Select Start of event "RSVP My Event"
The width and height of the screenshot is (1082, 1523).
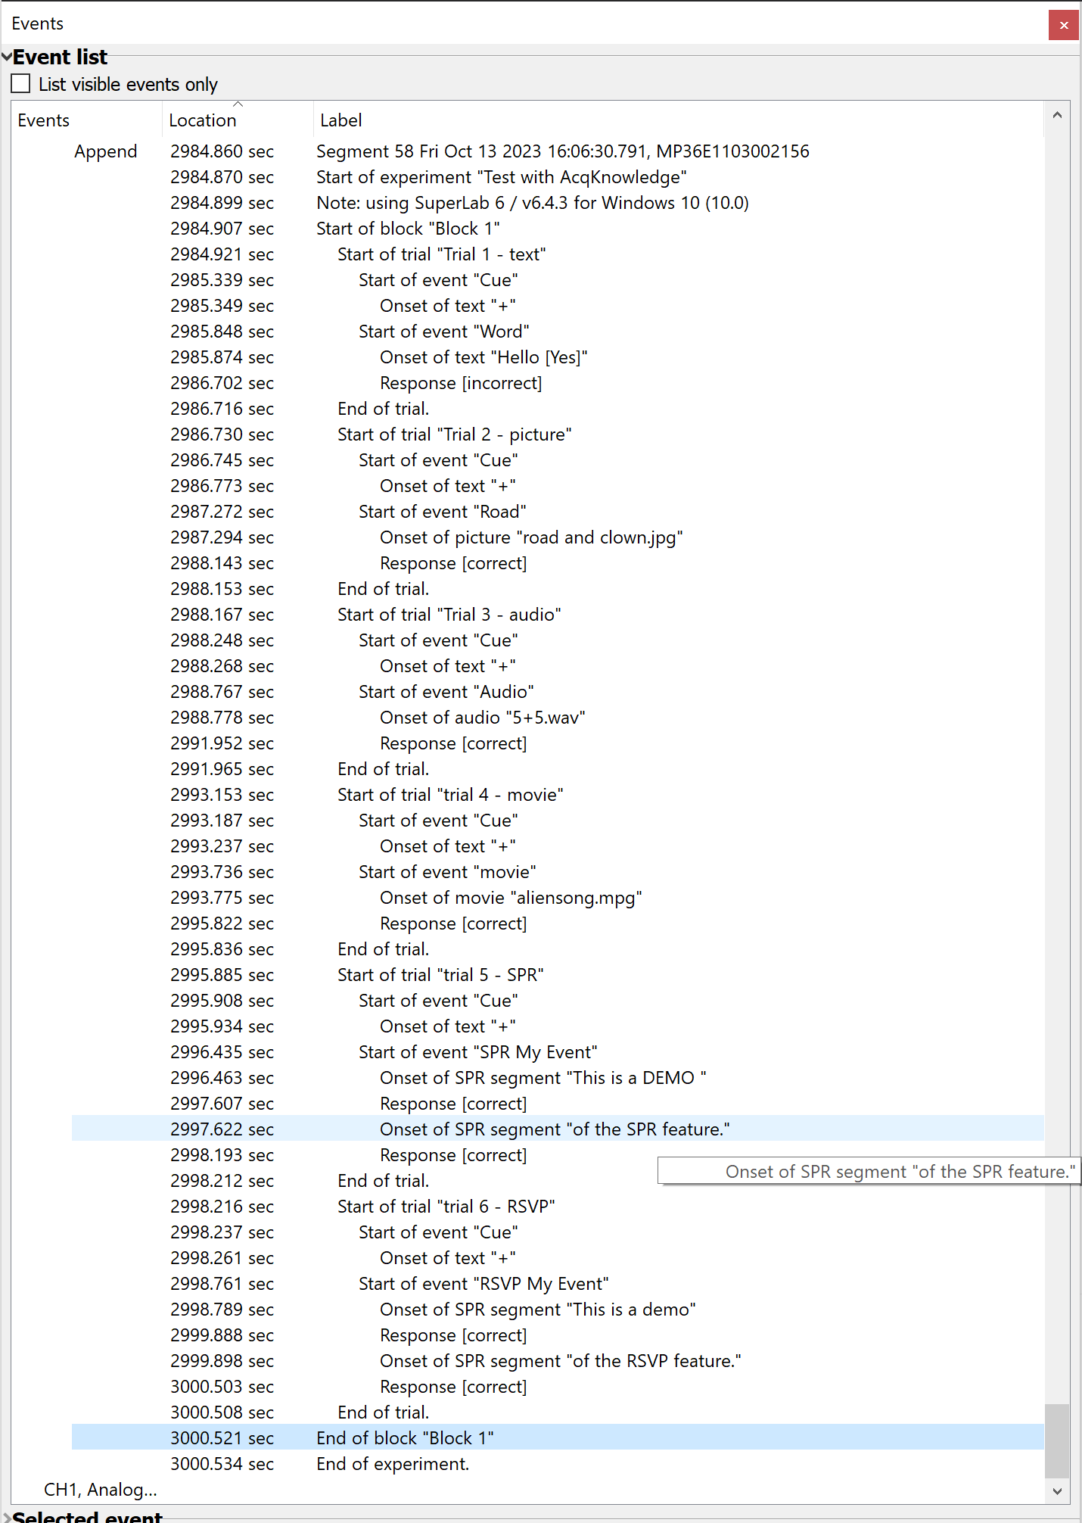(483, 1284)
